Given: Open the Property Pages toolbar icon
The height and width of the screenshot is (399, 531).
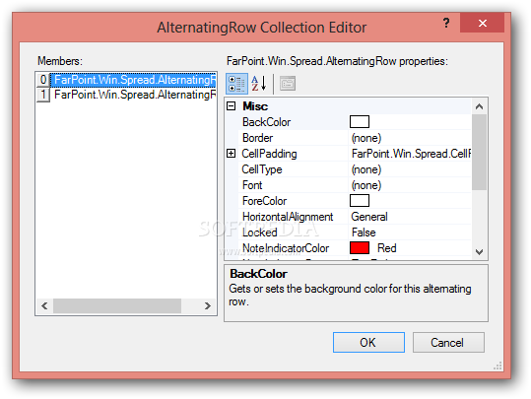Looking at the screenshot, I should coord(288,84).
